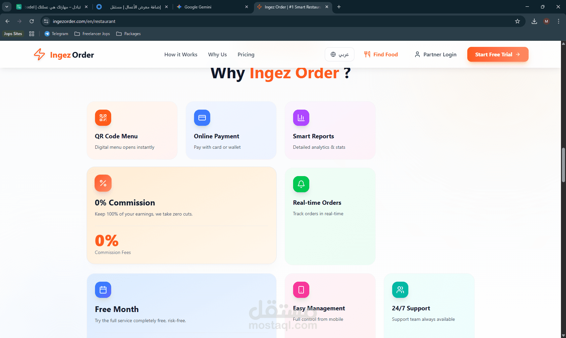This screenshot has width=566, height=338.
Task: Click the Ingez Order brand name
Action: pos(72,55)
